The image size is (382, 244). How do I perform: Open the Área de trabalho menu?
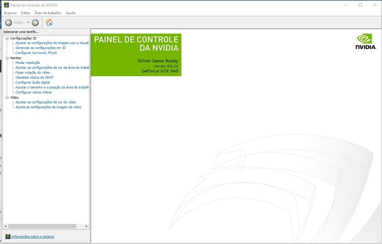click(x=48, y=13)
